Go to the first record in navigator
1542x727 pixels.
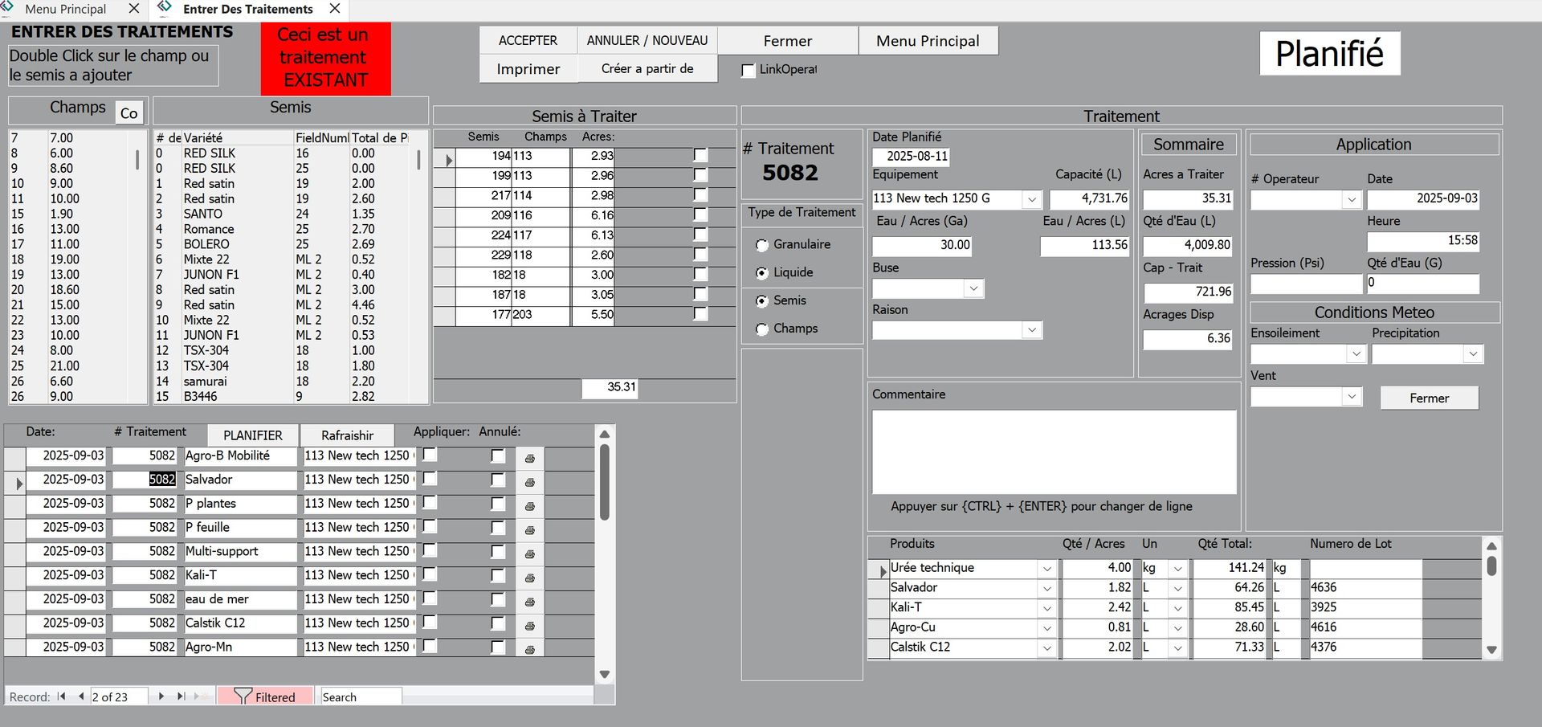click(x=62, y=696)
